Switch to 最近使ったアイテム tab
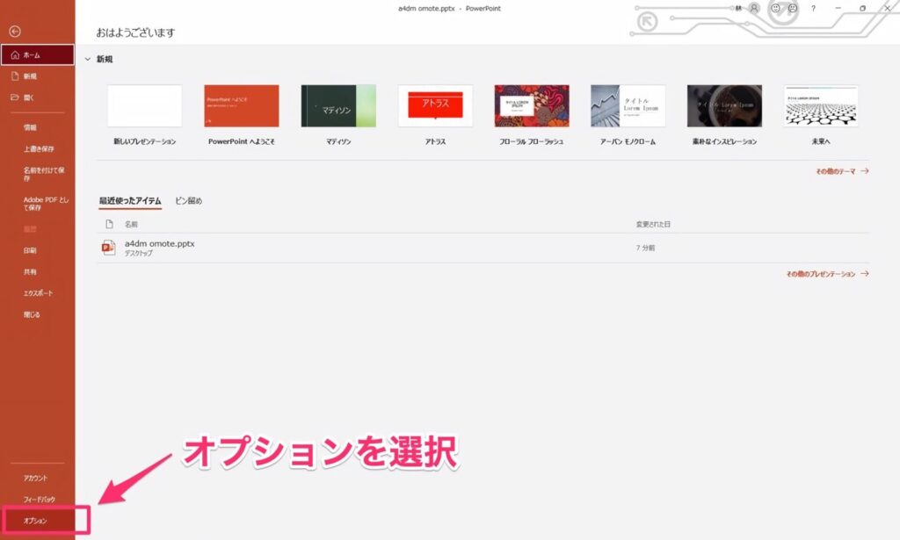The image size is (900, 540). pos(130,201)
